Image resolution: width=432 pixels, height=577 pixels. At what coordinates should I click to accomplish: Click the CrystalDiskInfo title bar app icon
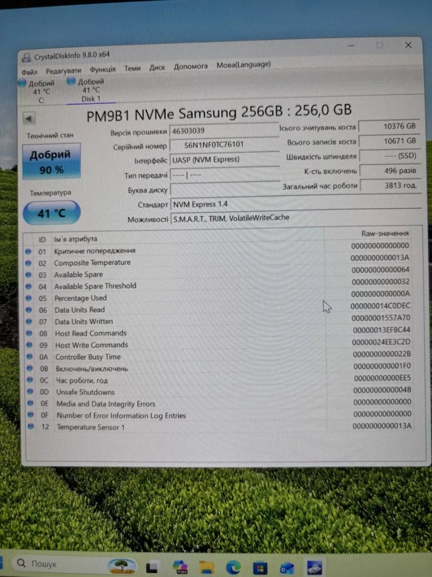(x=26, y=57)
